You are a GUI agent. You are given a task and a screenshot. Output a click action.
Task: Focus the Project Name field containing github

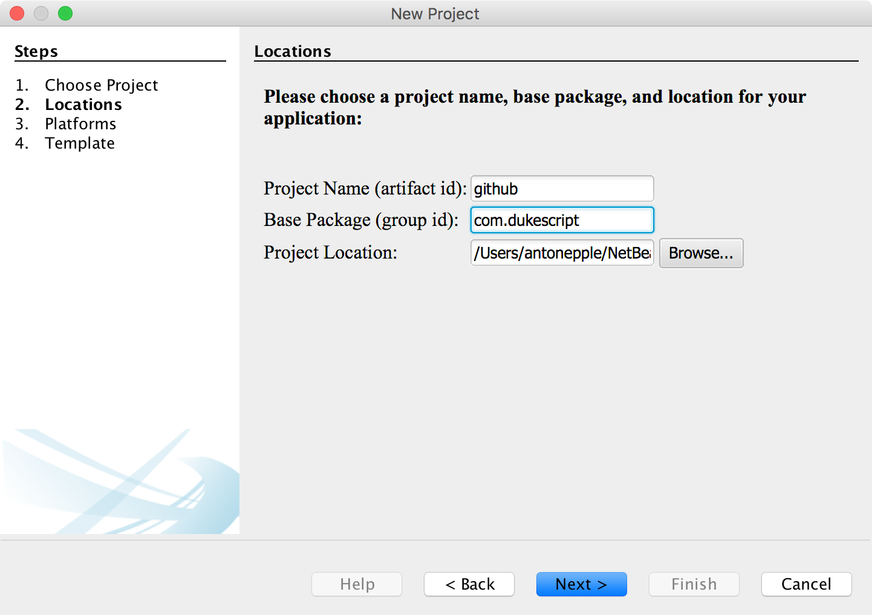pyautogui.click(x=562, y=189)
